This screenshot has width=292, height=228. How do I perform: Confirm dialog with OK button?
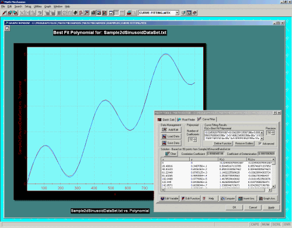(234, 208)
